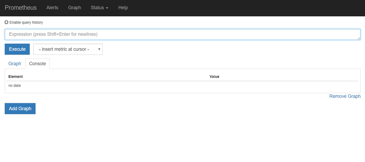Open the 'insert metric at cursor' dropdown
The width and height of the screenshot is (365, 162).
tap(68, 49)
